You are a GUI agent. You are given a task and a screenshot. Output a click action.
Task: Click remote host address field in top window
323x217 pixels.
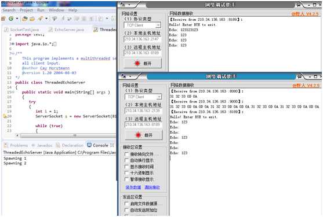[x=142, y=53]
